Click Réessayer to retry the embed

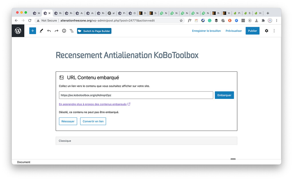point(68,121)
